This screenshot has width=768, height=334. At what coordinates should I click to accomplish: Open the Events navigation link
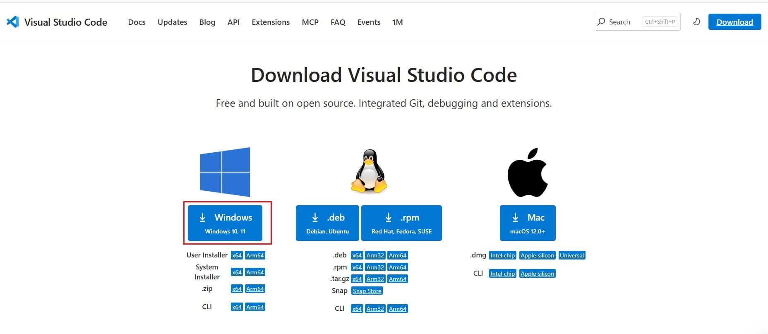pos(369,22)
